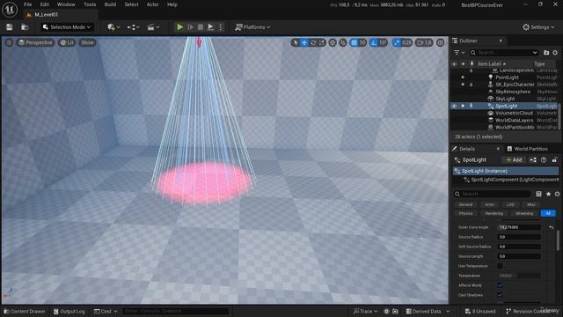Viewport: 563px width, 317px height.
Task: Select PointLight in the Outliner
Action: pyautogui.click(x=507, y=77)
